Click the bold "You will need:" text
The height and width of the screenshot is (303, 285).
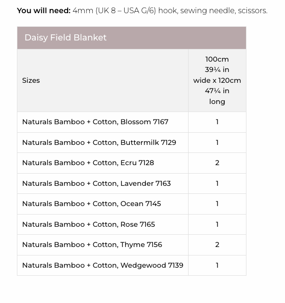coord(44,10)
